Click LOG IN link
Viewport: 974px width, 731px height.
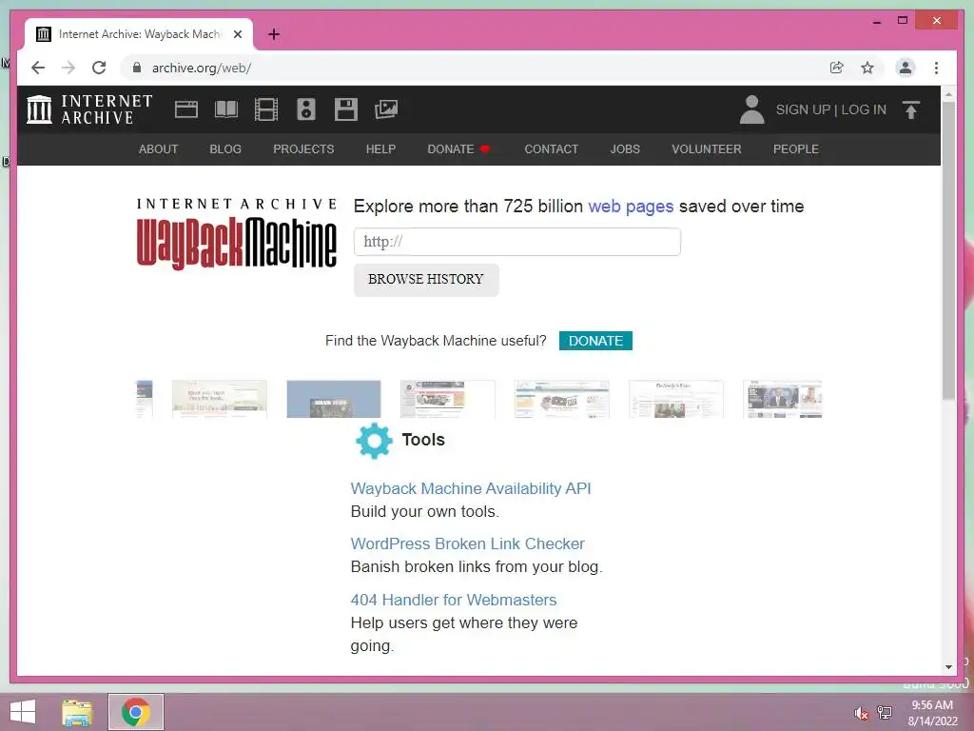[864, 109]
